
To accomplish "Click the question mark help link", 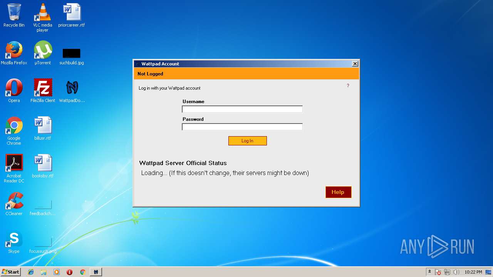I will tap(348, 85).
